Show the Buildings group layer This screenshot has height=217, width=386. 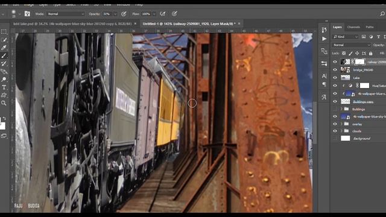pos(335,109)
